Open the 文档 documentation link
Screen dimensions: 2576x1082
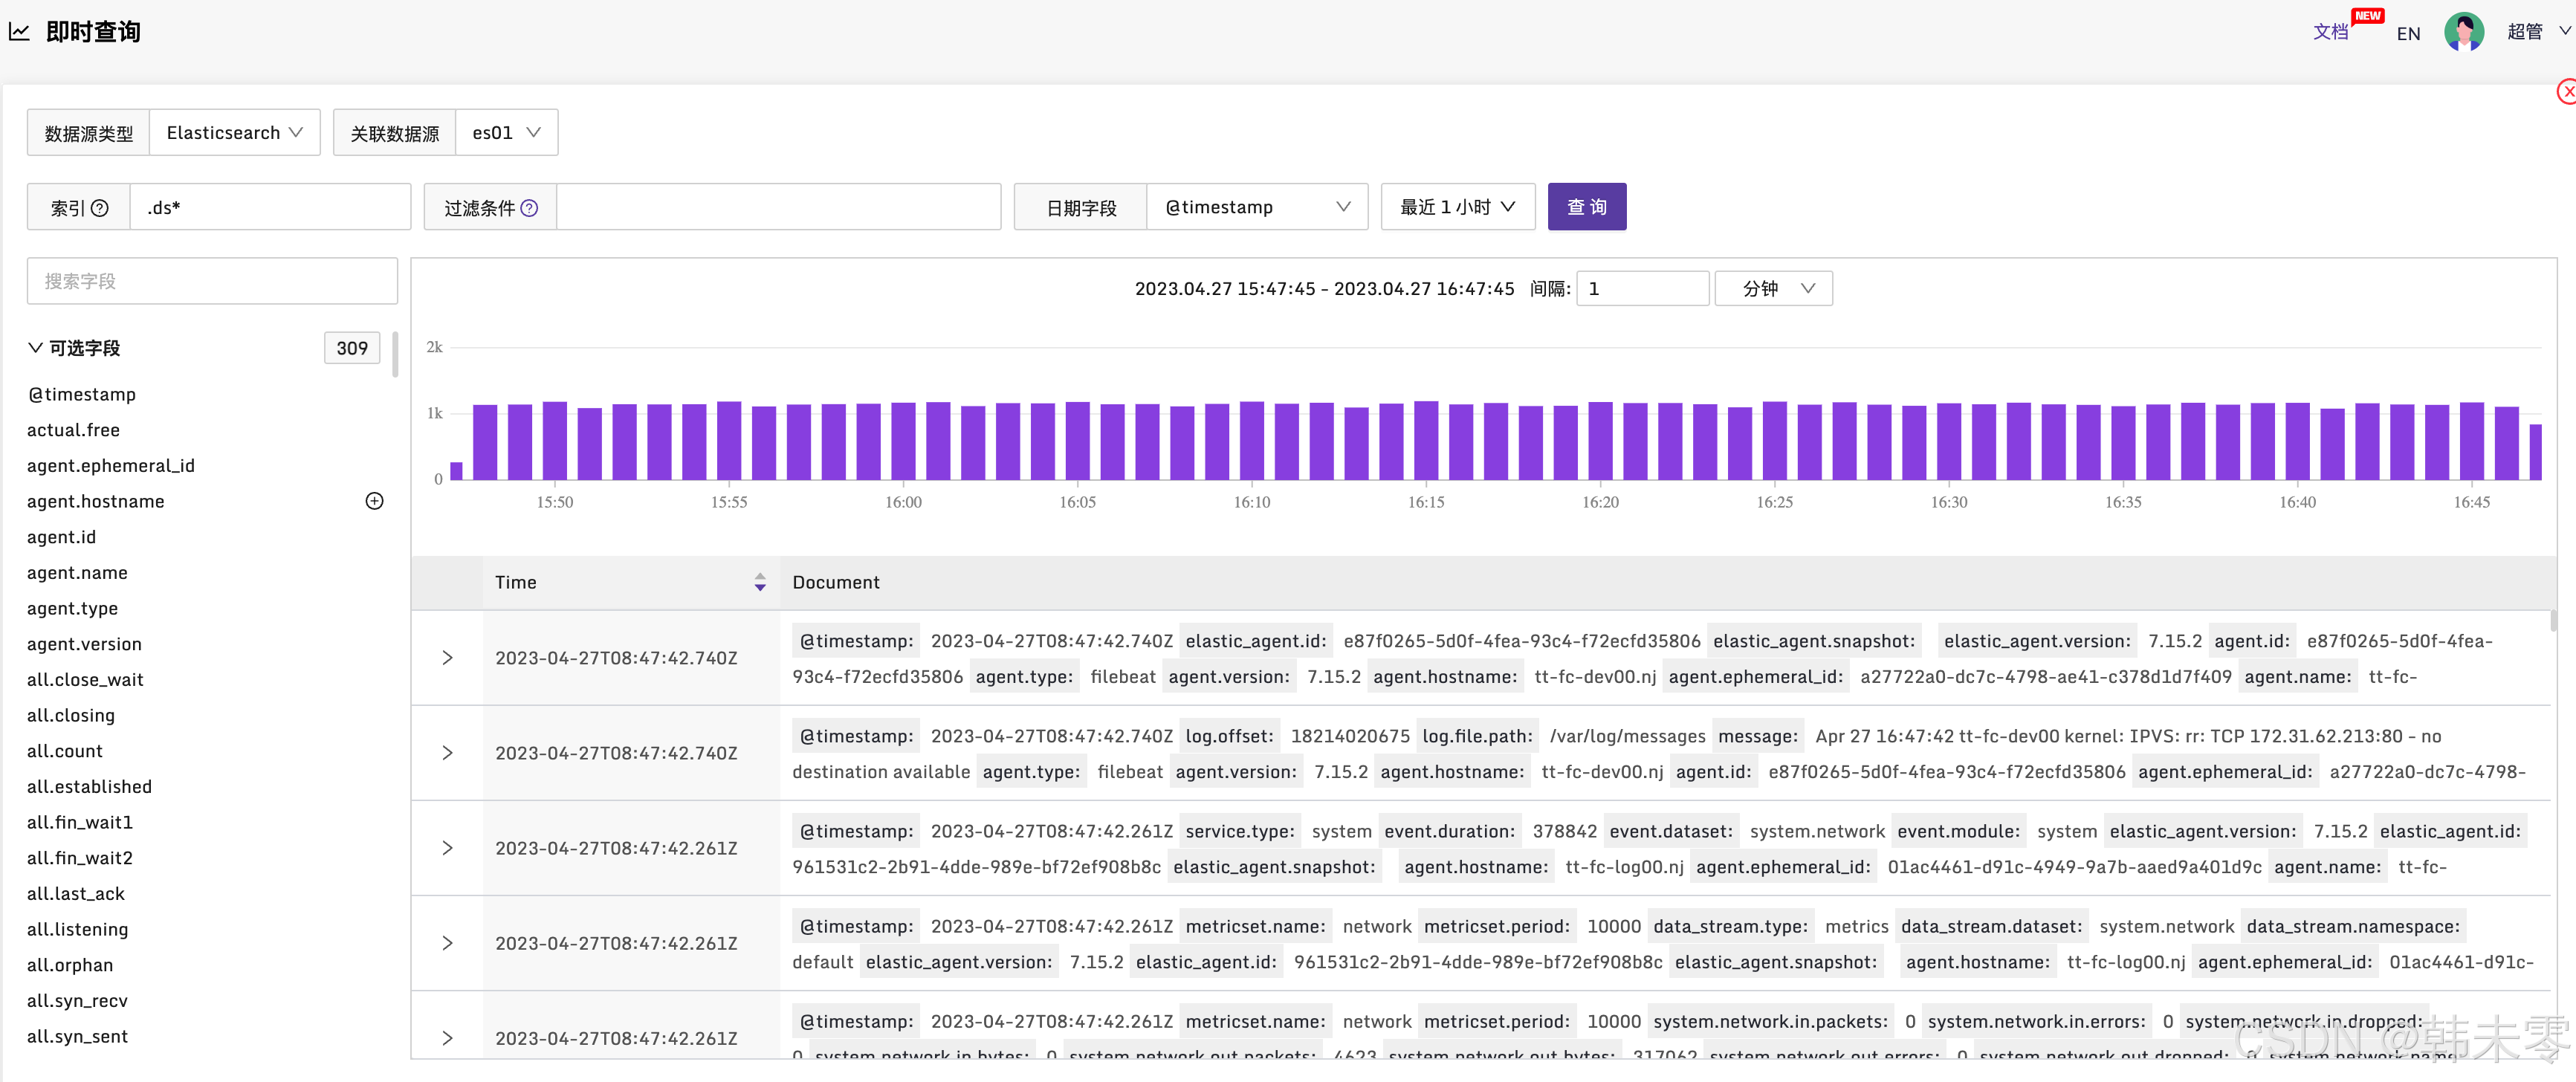2330,32
